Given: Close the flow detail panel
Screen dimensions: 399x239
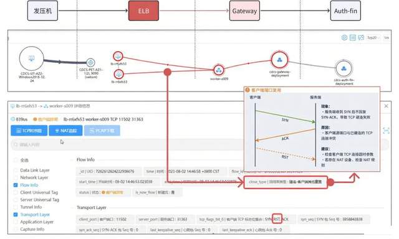Looking at the screenshot, I should click(x=386, y=106).
